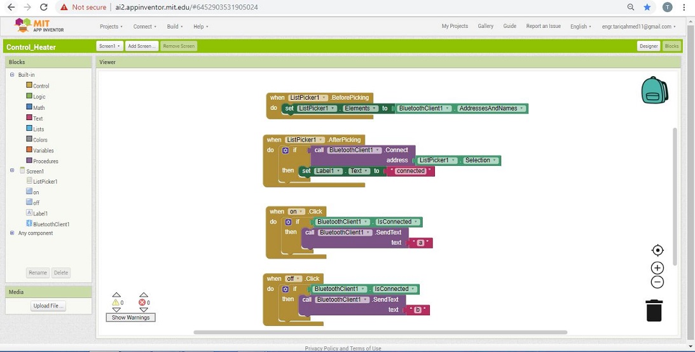
Task: Switch to the Blocks view
Action: [671, 46]
